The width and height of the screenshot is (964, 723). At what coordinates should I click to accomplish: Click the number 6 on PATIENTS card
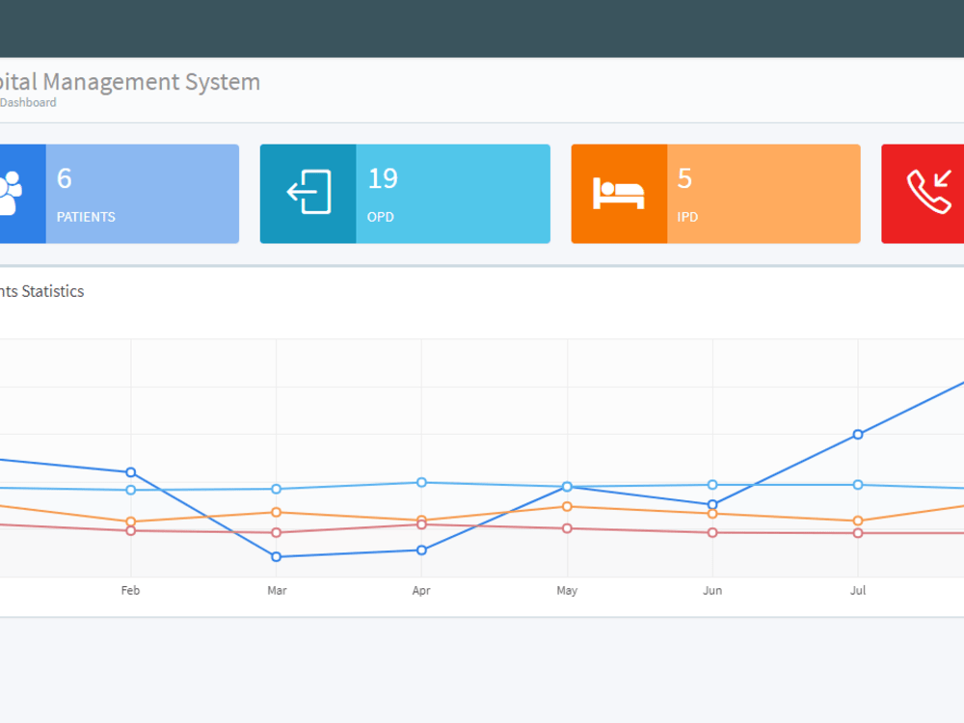tap(65, 179)
